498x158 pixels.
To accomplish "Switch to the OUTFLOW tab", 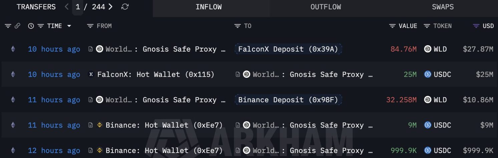I will 325,7.
